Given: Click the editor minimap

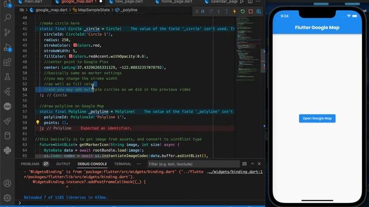Looking at the screenshot, I should [x=248, y=49].
